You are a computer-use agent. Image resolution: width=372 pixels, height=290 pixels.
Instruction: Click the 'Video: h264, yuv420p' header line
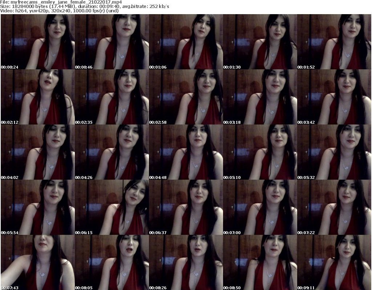pyautogui.click(x=59, y=11)
